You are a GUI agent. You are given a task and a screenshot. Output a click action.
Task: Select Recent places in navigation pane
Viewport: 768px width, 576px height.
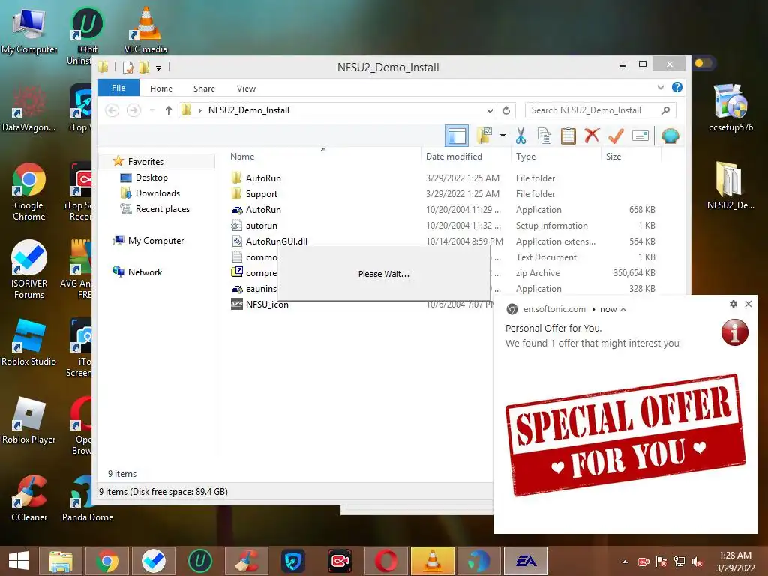163,209
